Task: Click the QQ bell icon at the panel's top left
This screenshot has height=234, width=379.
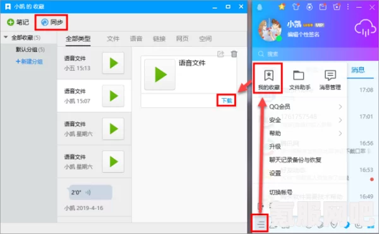Action: click(260, 7)
